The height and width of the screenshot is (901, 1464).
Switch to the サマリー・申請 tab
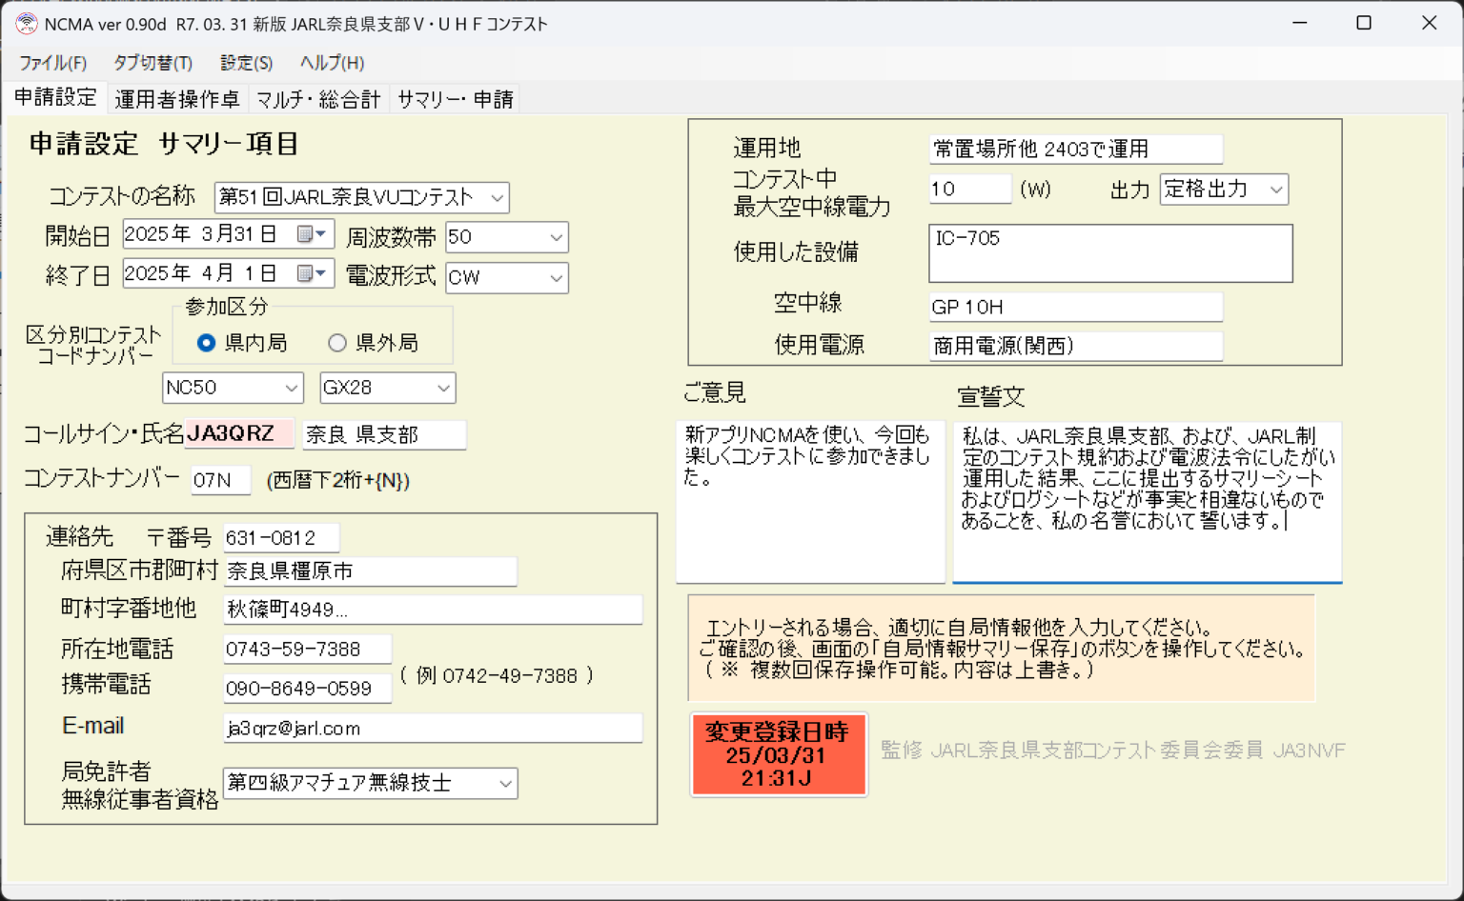[x=455, y=98]
